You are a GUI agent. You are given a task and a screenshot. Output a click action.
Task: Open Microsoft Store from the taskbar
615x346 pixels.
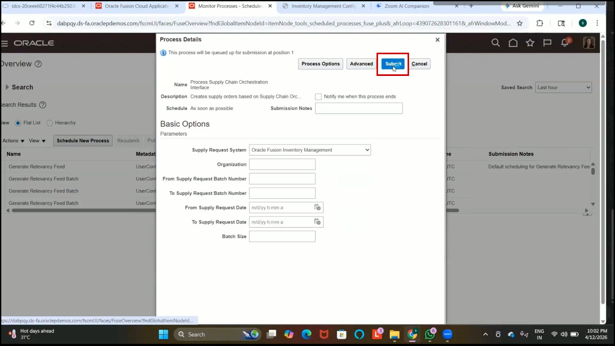point(341,334)
